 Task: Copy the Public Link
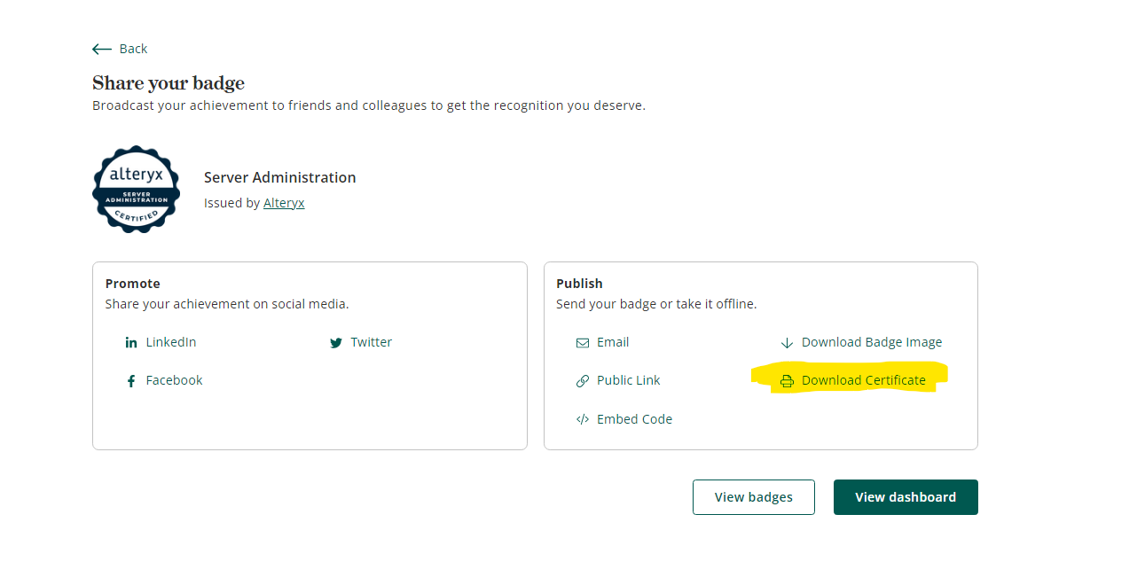pos(630,380)
